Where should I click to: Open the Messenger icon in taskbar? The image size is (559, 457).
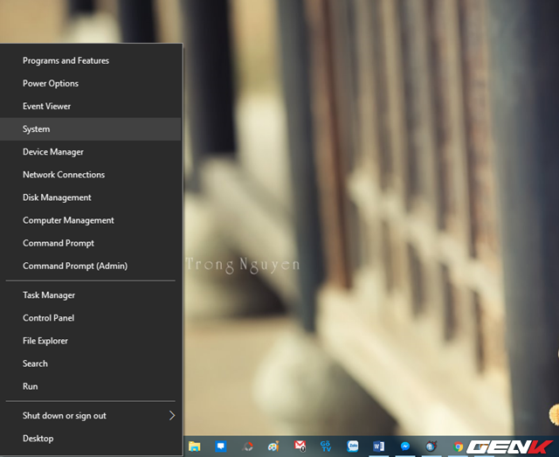tap(405, 446)
